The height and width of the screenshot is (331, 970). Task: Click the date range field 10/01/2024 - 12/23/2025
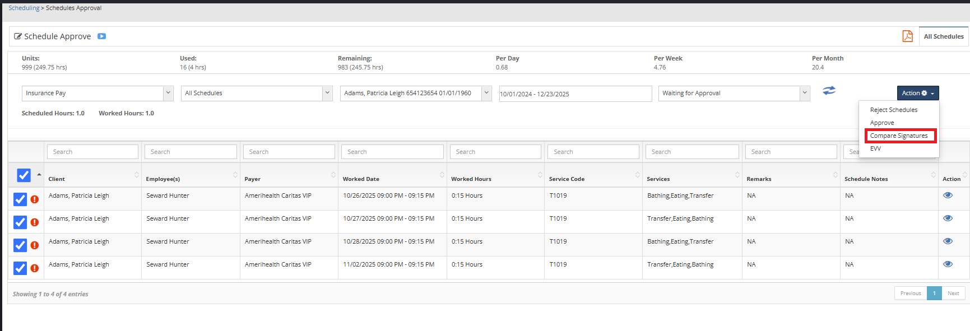tap(575, 94)
